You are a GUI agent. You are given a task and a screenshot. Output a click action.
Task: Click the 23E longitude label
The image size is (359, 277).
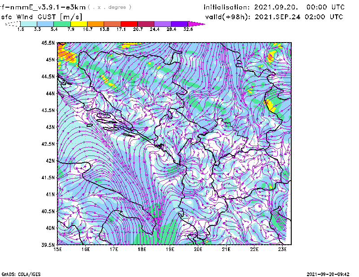coord(282,249)
